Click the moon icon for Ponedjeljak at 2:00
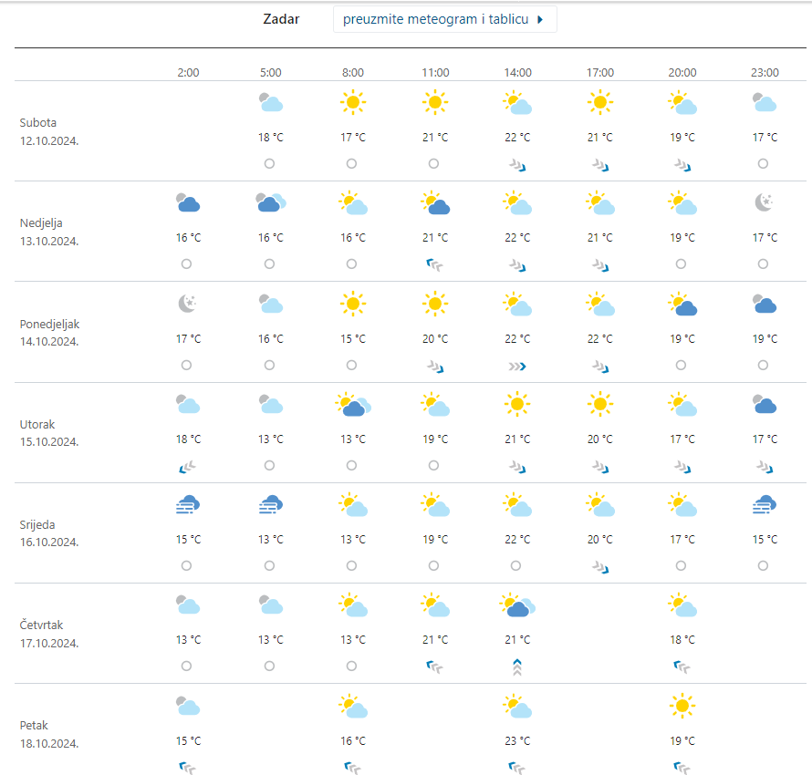Image resolution: width=812 pixels, height=775 pixels. pos(186,303)
